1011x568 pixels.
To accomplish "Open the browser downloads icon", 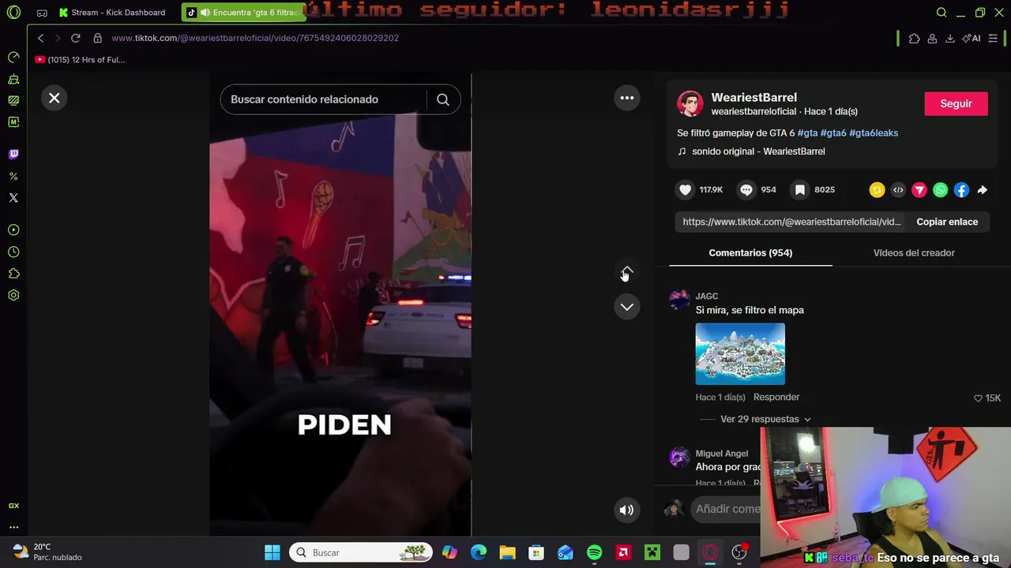I will click(x=950, y=39).
